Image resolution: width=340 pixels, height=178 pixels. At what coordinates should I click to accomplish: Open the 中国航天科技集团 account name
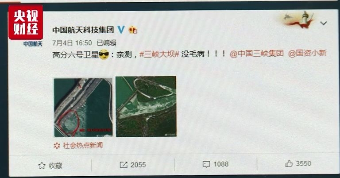(83, 30)
